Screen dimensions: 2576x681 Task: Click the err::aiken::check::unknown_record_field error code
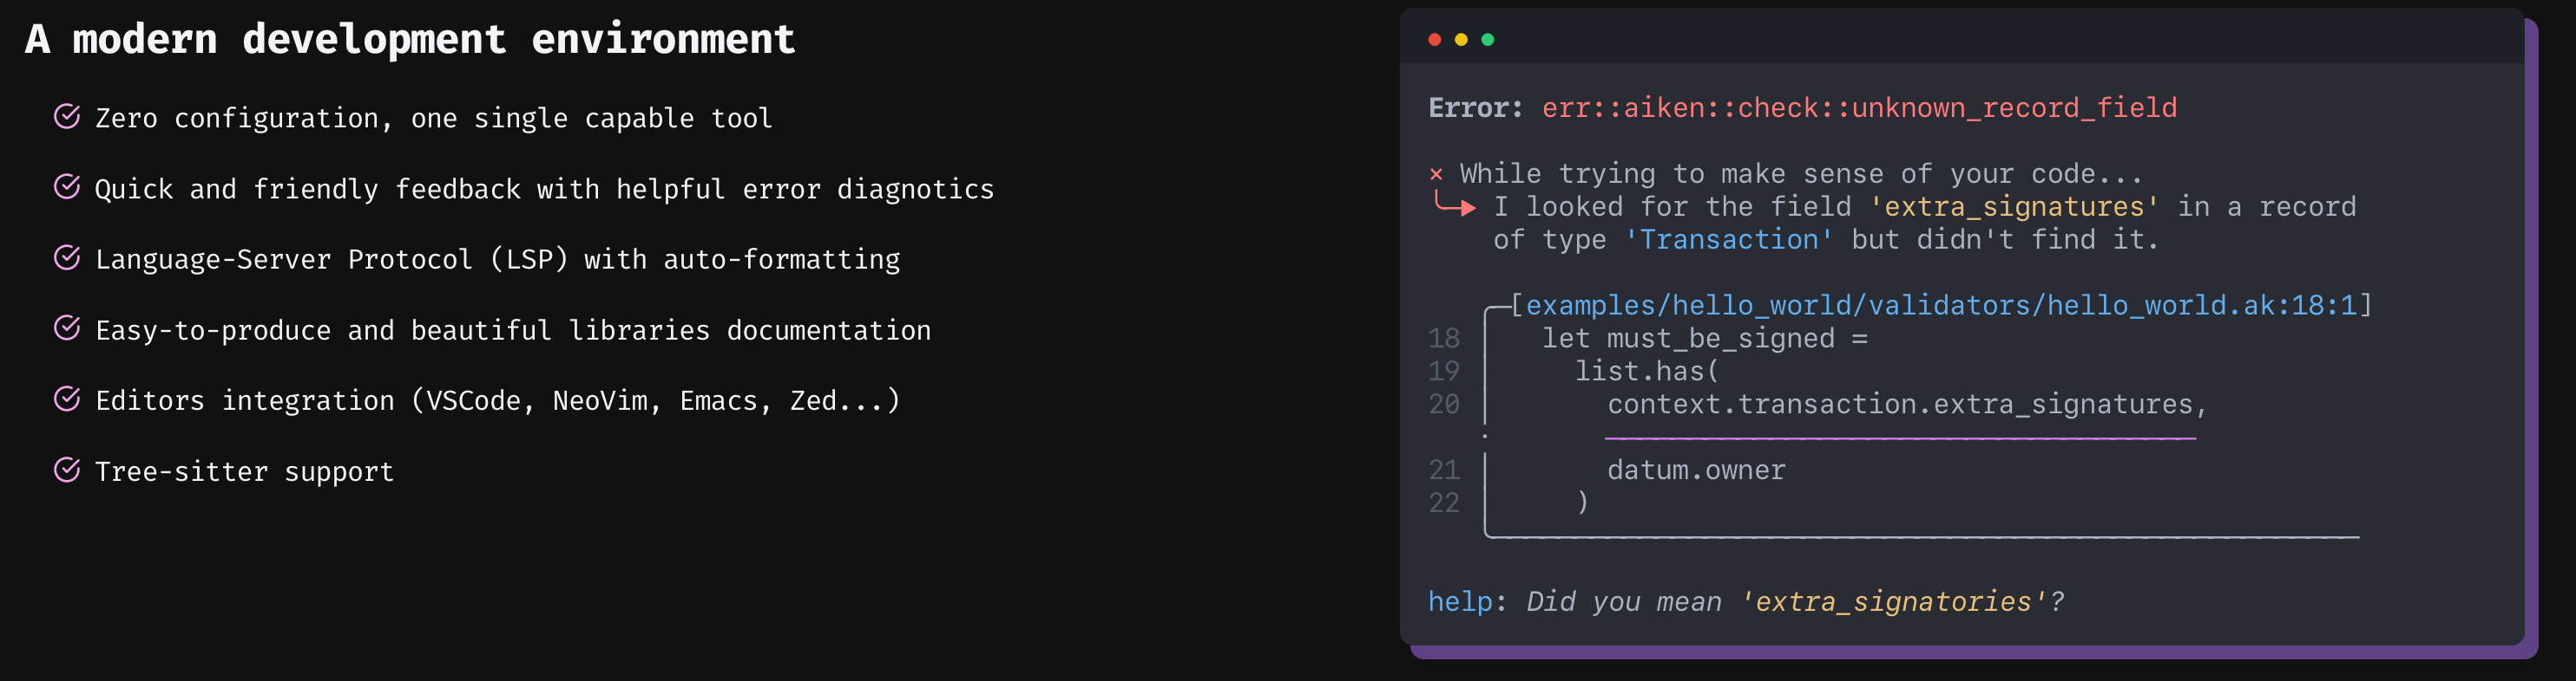click(x=1859, y=107)
